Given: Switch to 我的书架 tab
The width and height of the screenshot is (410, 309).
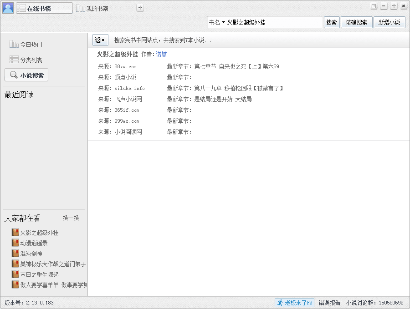Looking at the screenshot, I should tap(92, 9).
